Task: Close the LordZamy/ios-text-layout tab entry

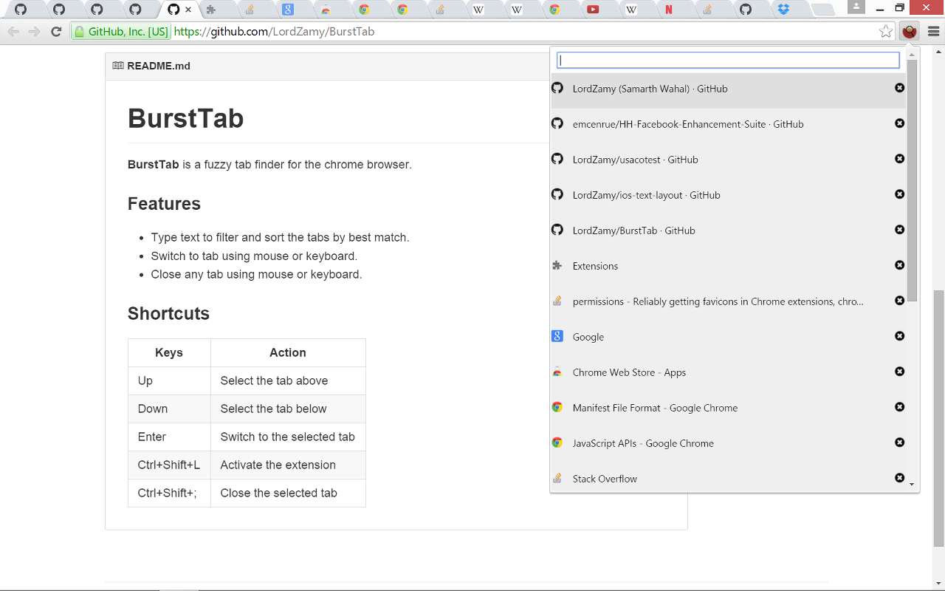Action: click(899, 194)
